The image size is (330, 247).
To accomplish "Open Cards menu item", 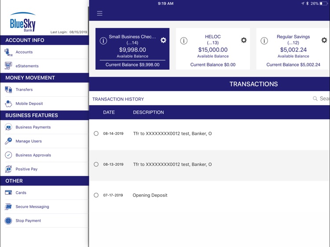I will [x=44, y=193].
